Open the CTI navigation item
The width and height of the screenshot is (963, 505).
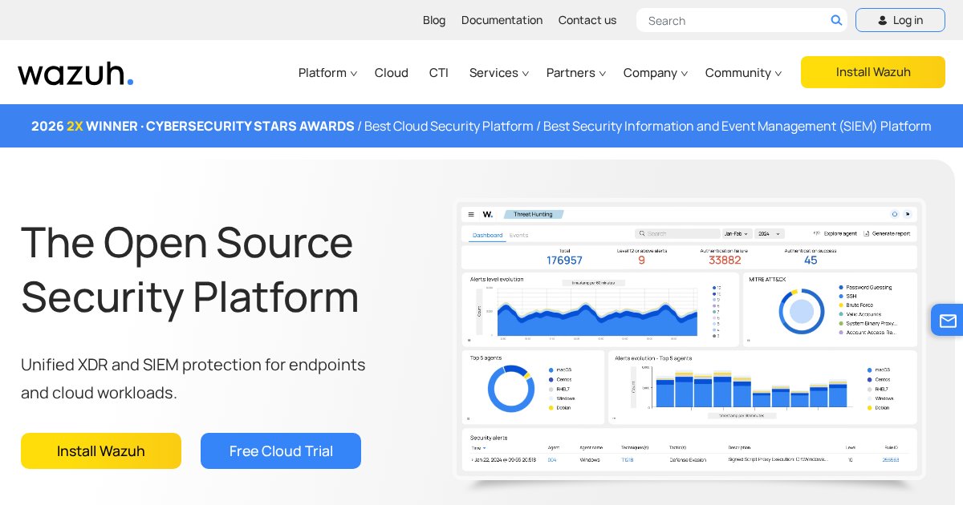tap(439, 73)
